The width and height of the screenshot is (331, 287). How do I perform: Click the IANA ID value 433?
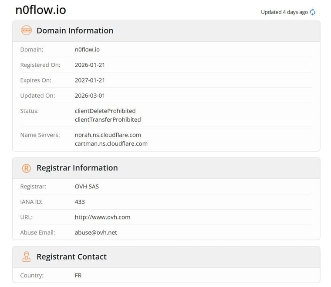pyautogui.click(x=80, y=202)
